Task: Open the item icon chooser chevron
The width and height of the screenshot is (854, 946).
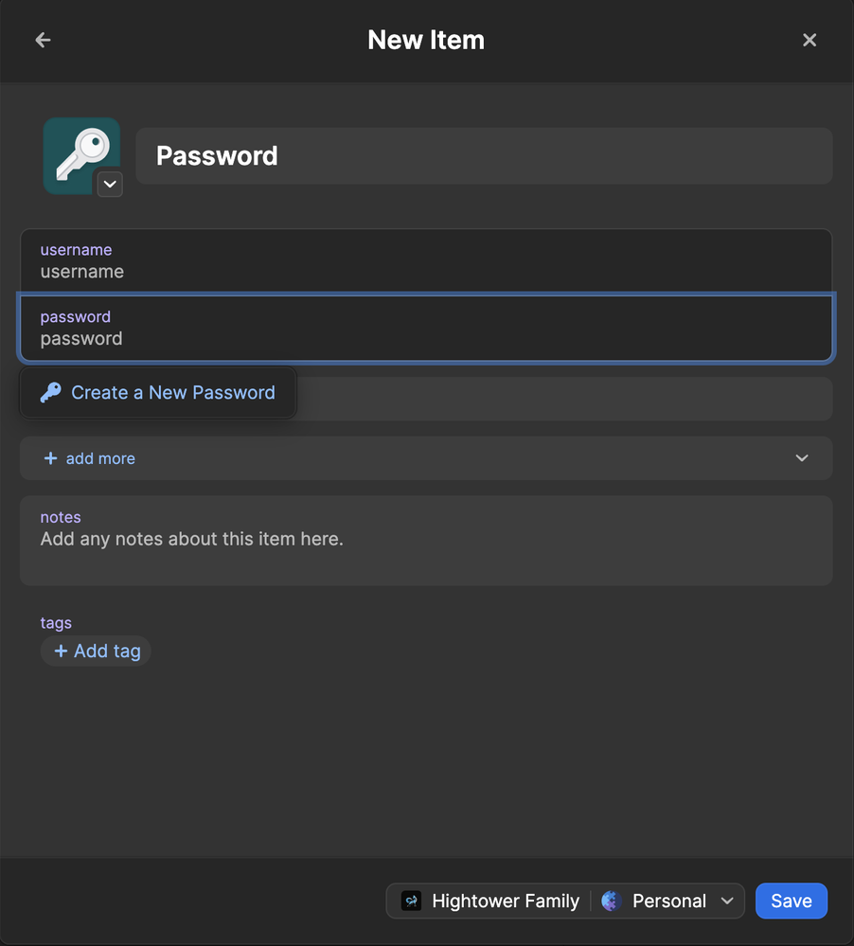Action: pyautogui.click(x=110, y=184)
